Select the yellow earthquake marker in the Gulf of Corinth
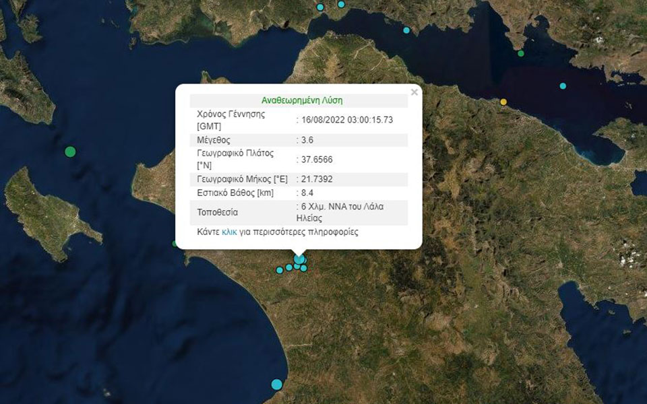Viewport: 647px width, 404px height. click(x=503, y=102)
